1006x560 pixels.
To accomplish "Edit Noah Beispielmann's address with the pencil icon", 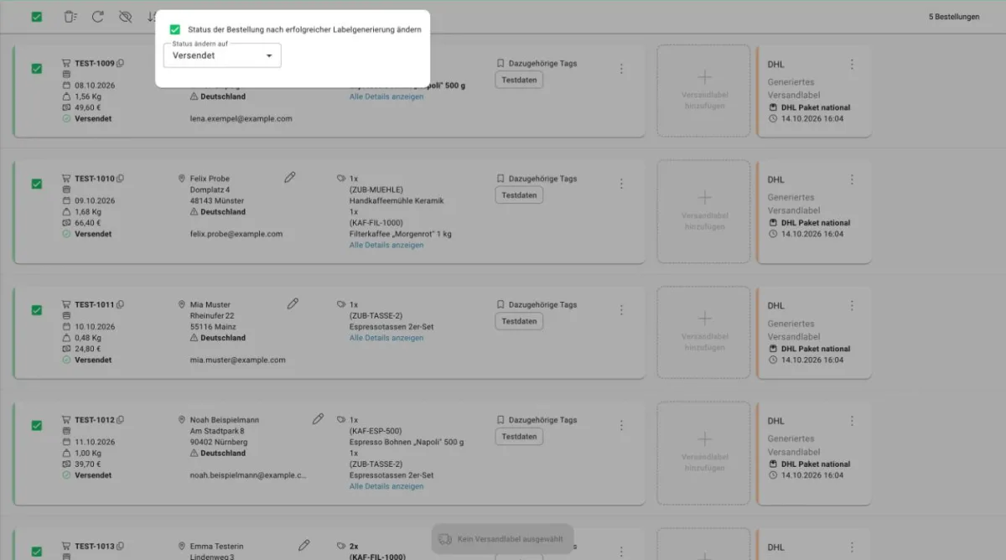I will [x=318, y=418].
